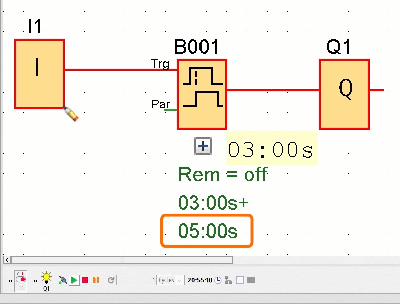Click the B001 block name label

click(196, 47)
